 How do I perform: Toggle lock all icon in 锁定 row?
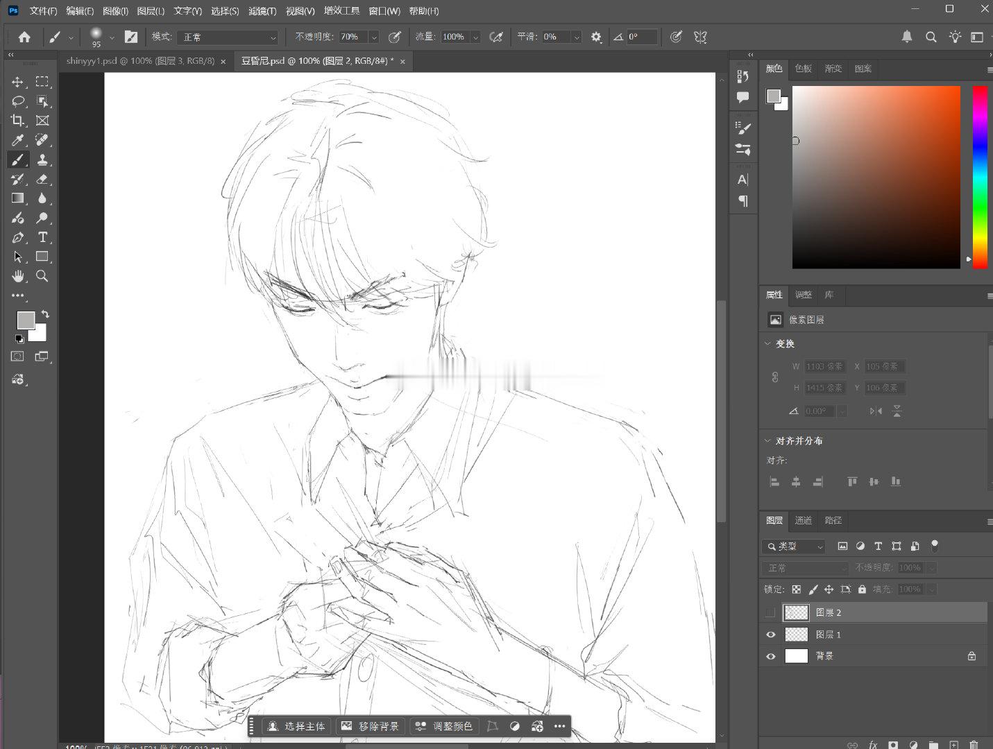[862, 589]
